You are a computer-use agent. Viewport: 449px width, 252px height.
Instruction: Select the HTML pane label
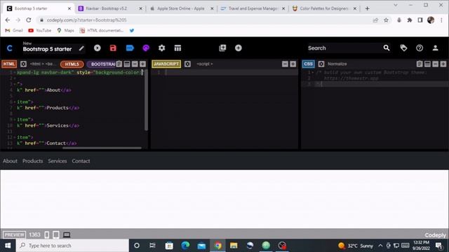click(x=9, y=64)
